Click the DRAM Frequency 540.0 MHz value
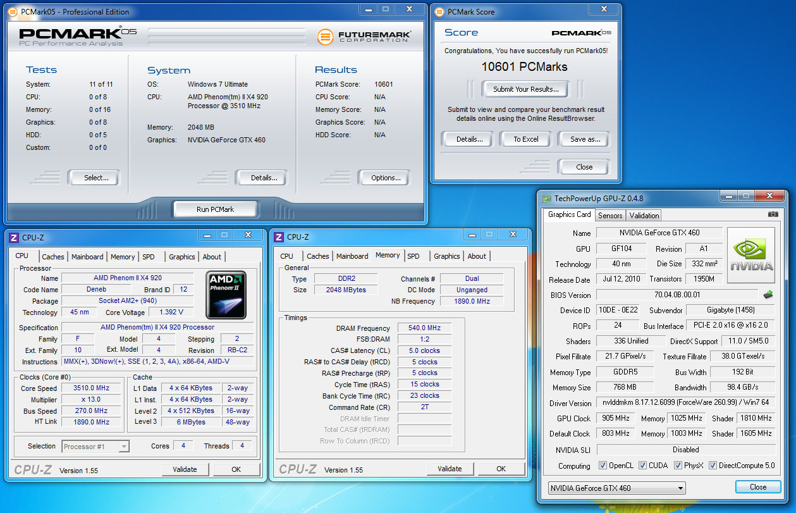 click(x=424, y=328)
